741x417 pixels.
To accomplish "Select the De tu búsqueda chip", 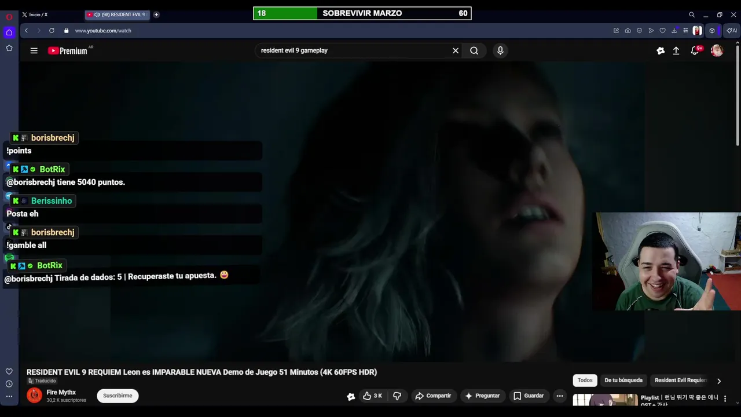I will pos(623,380).
